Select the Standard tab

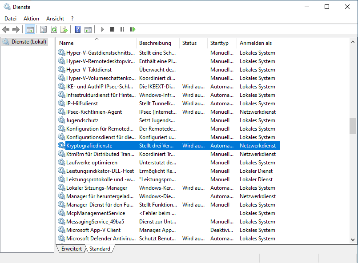pyautogui.click(x=100, y=249)
